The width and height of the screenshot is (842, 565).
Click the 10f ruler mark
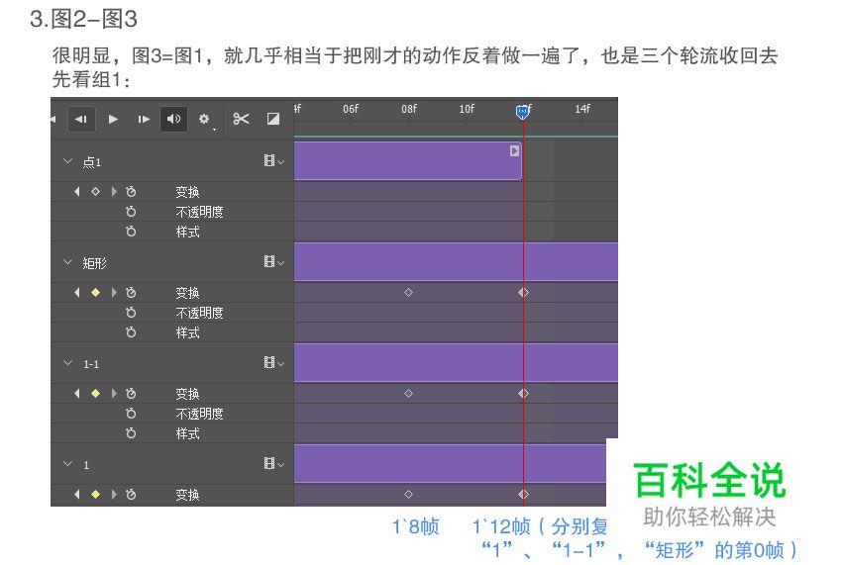[x=467, y=109]
